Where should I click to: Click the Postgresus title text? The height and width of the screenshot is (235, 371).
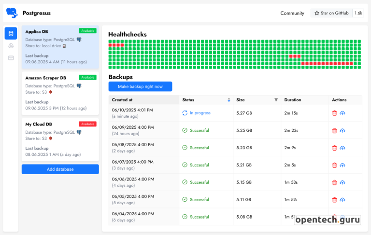tap(37, 13)
